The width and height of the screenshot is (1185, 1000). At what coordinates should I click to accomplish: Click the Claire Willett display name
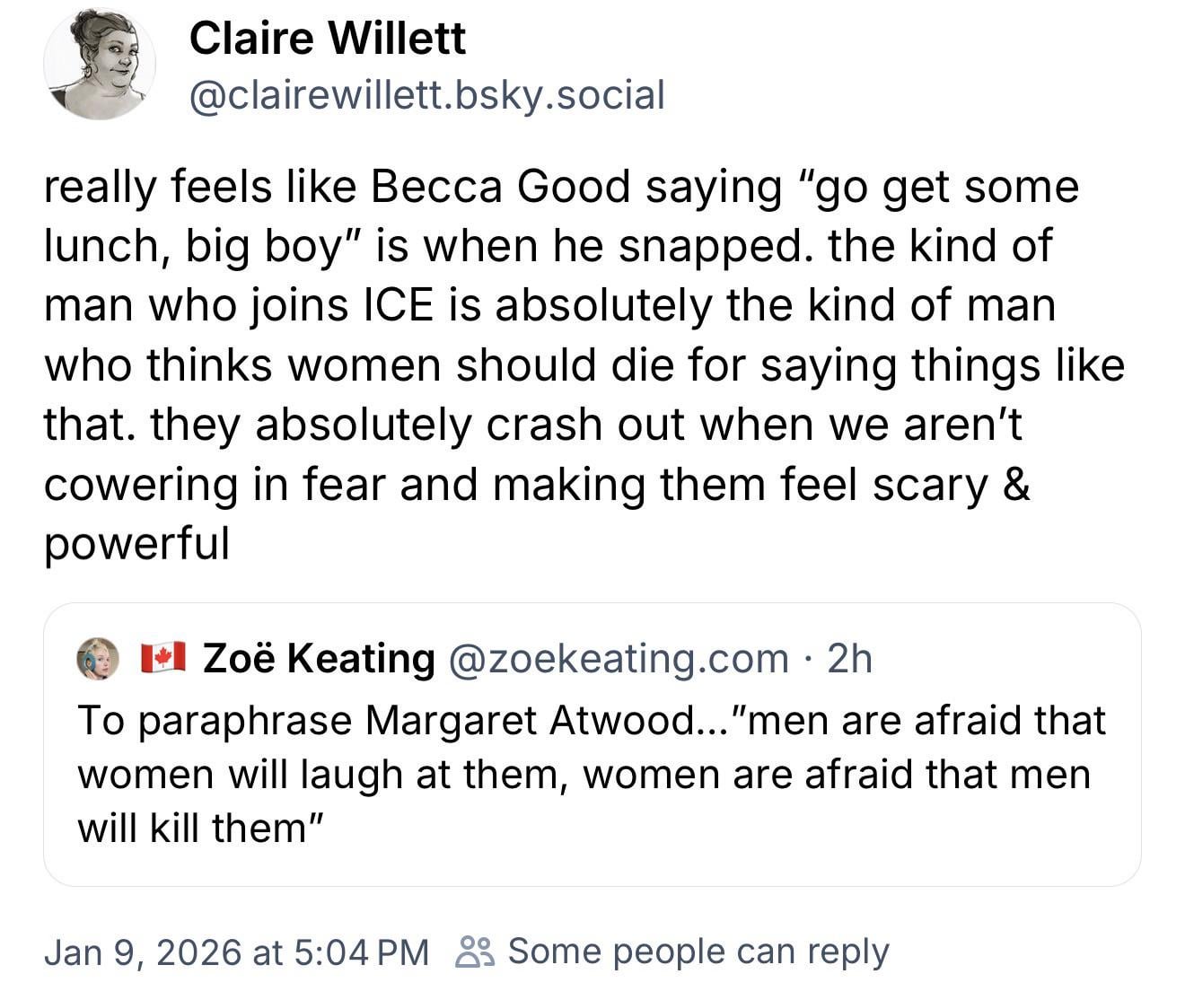coord(328,39)
